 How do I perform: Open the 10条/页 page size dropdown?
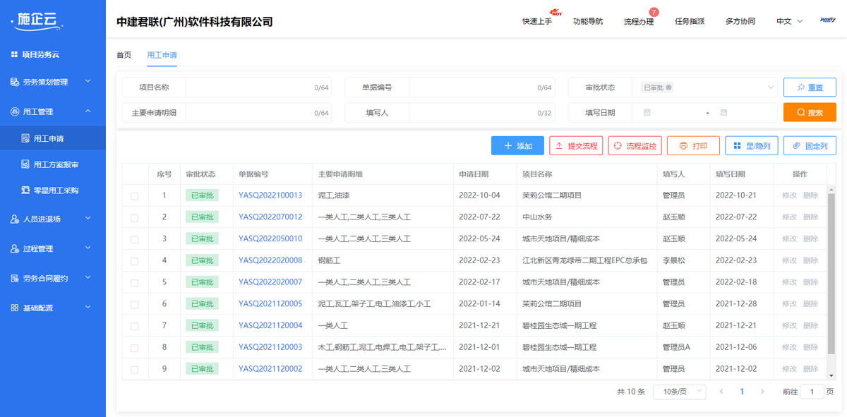point(679,392)
